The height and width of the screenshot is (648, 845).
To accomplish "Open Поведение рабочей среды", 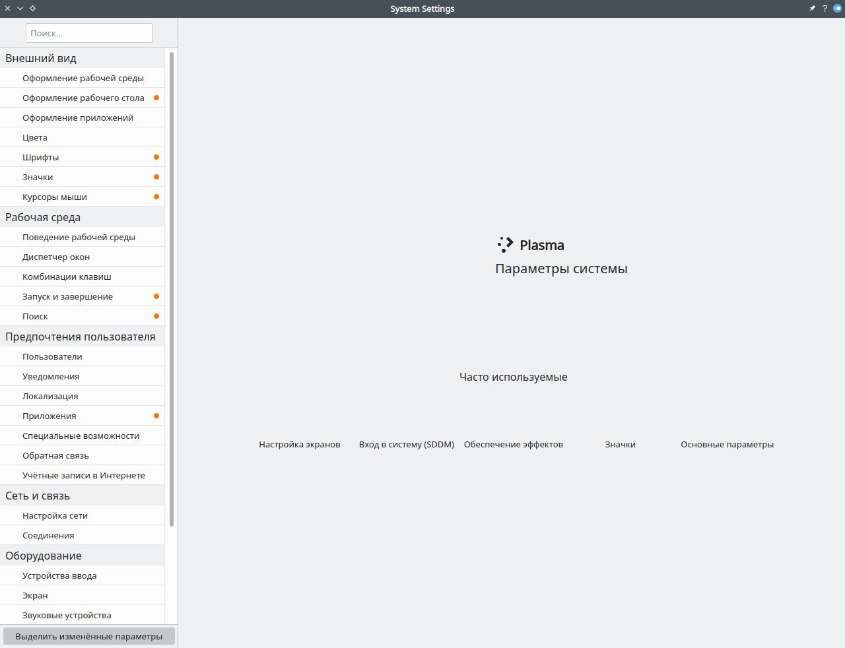I will click(x=83, y=237).
